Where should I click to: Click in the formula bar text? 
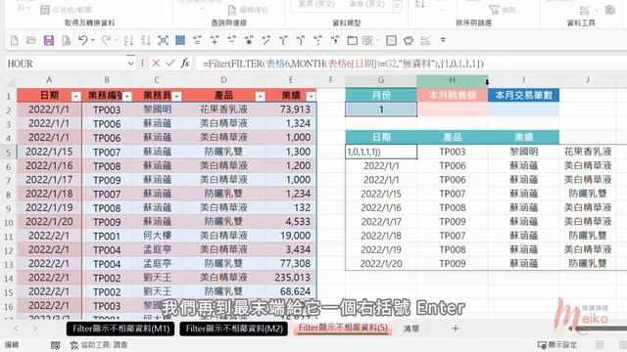[x=343, y=63]
